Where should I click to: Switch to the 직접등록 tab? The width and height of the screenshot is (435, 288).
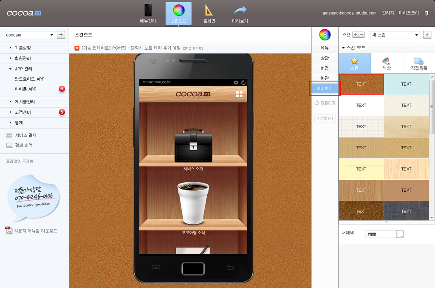419,64
